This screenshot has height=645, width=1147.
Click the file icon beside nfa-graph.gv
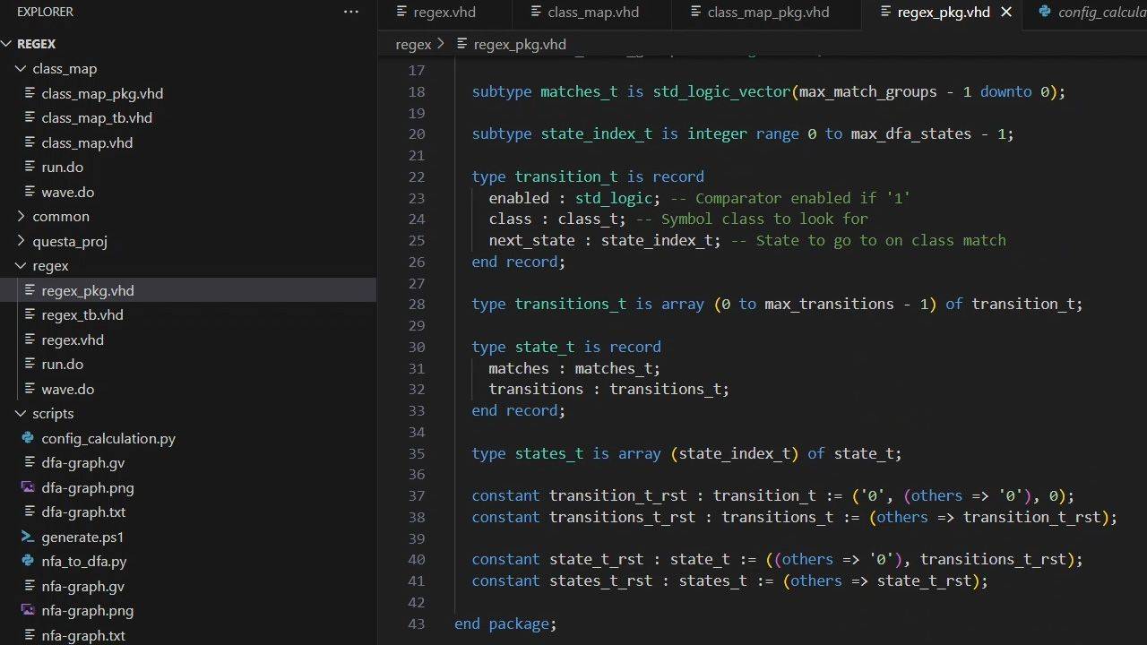pos(28,586)
